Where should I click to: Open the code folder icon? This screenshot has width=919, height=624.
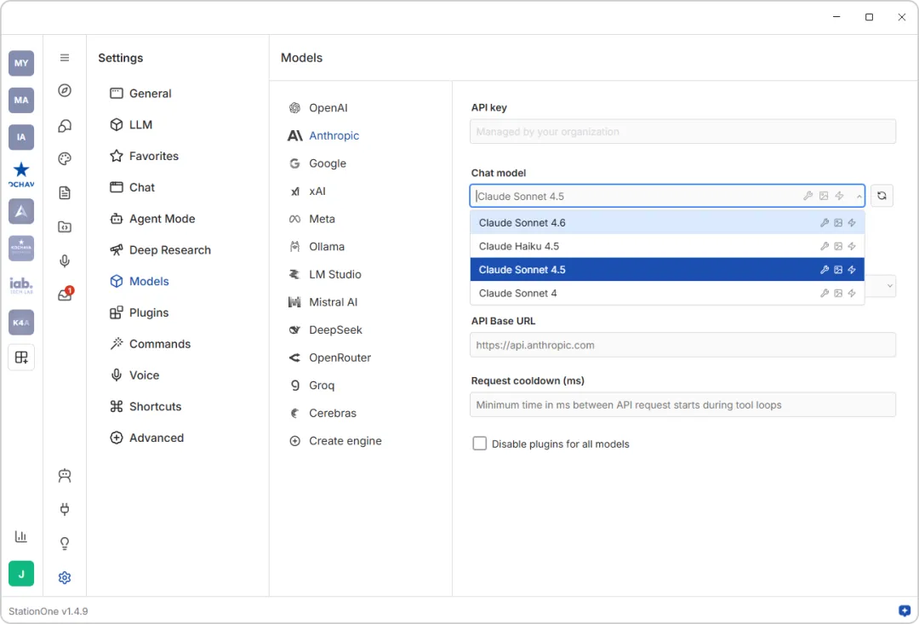65,227
